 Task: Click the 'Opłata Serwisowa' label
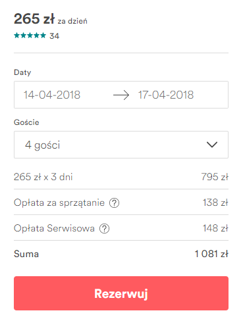coord(54,228)
